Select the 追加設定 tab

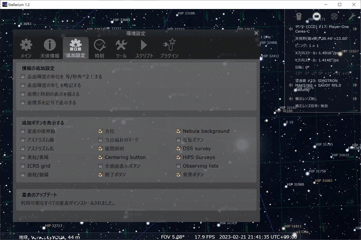click(76, 48)
